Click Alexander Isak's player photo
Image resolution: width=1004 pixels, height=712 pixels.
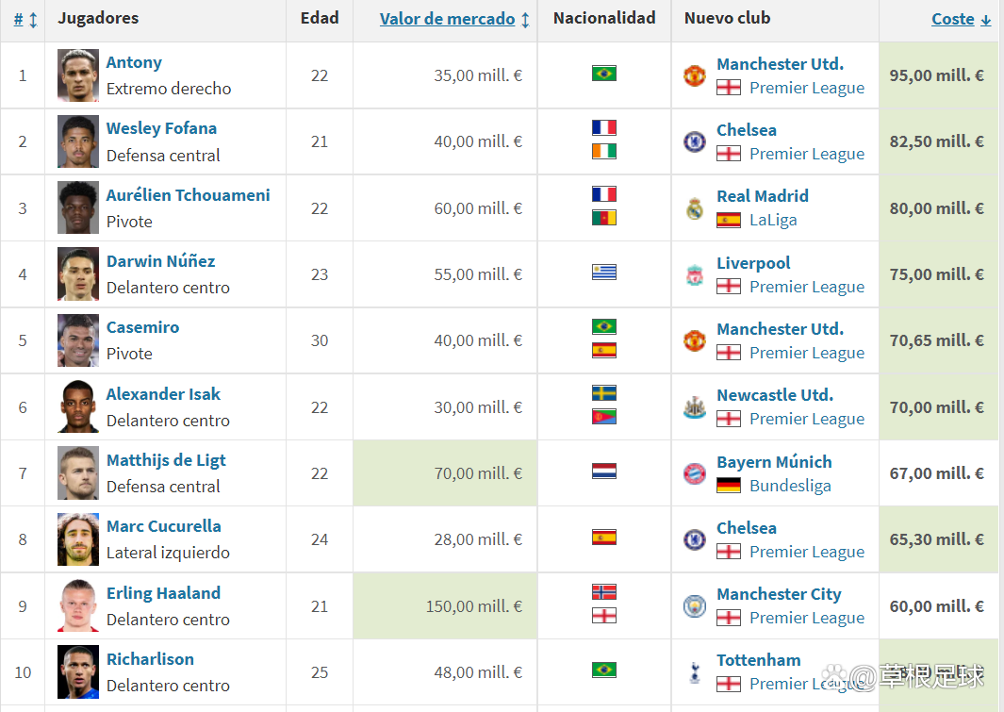pyautogui.click(x=77, y=407)
